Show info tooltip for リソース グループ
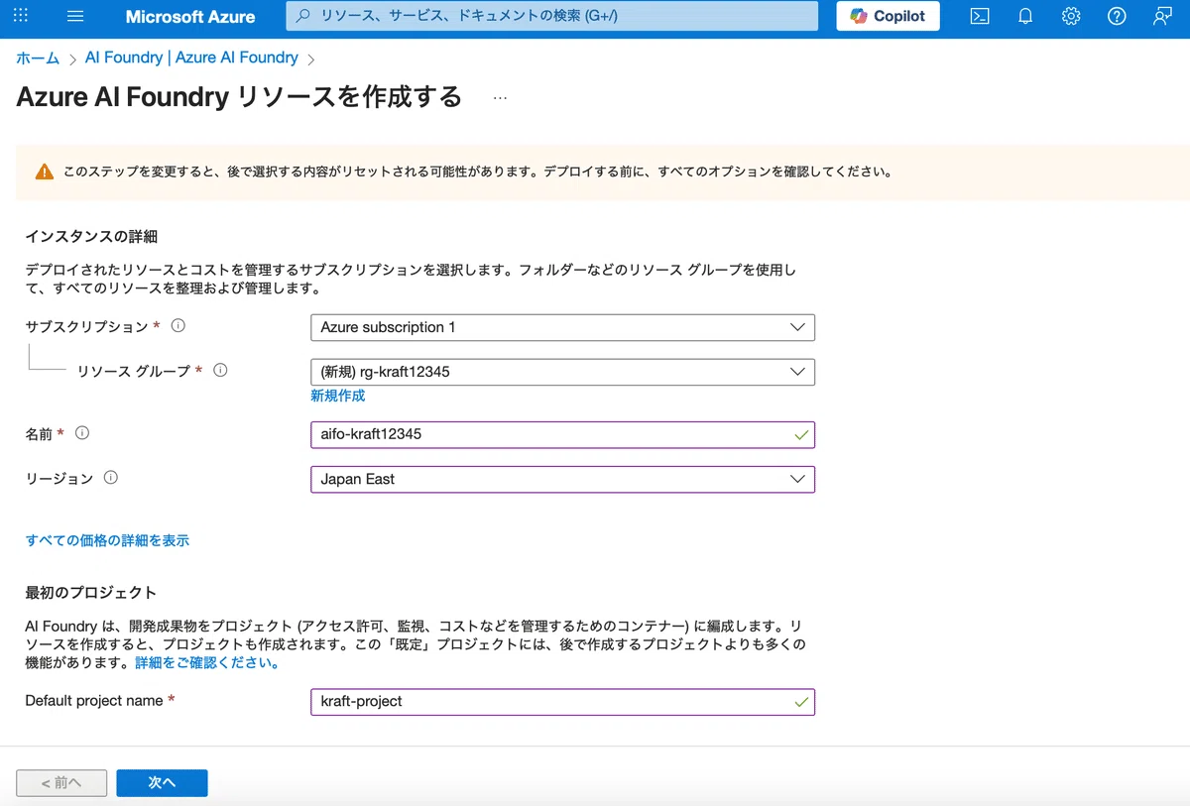 tap(220, 370)
